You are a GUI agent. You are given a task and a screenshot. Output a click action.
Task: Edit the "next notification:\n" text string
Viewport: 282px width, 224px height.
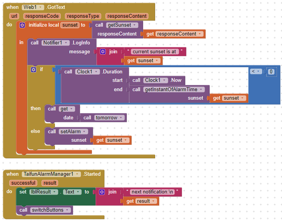(x=152, y=192)
